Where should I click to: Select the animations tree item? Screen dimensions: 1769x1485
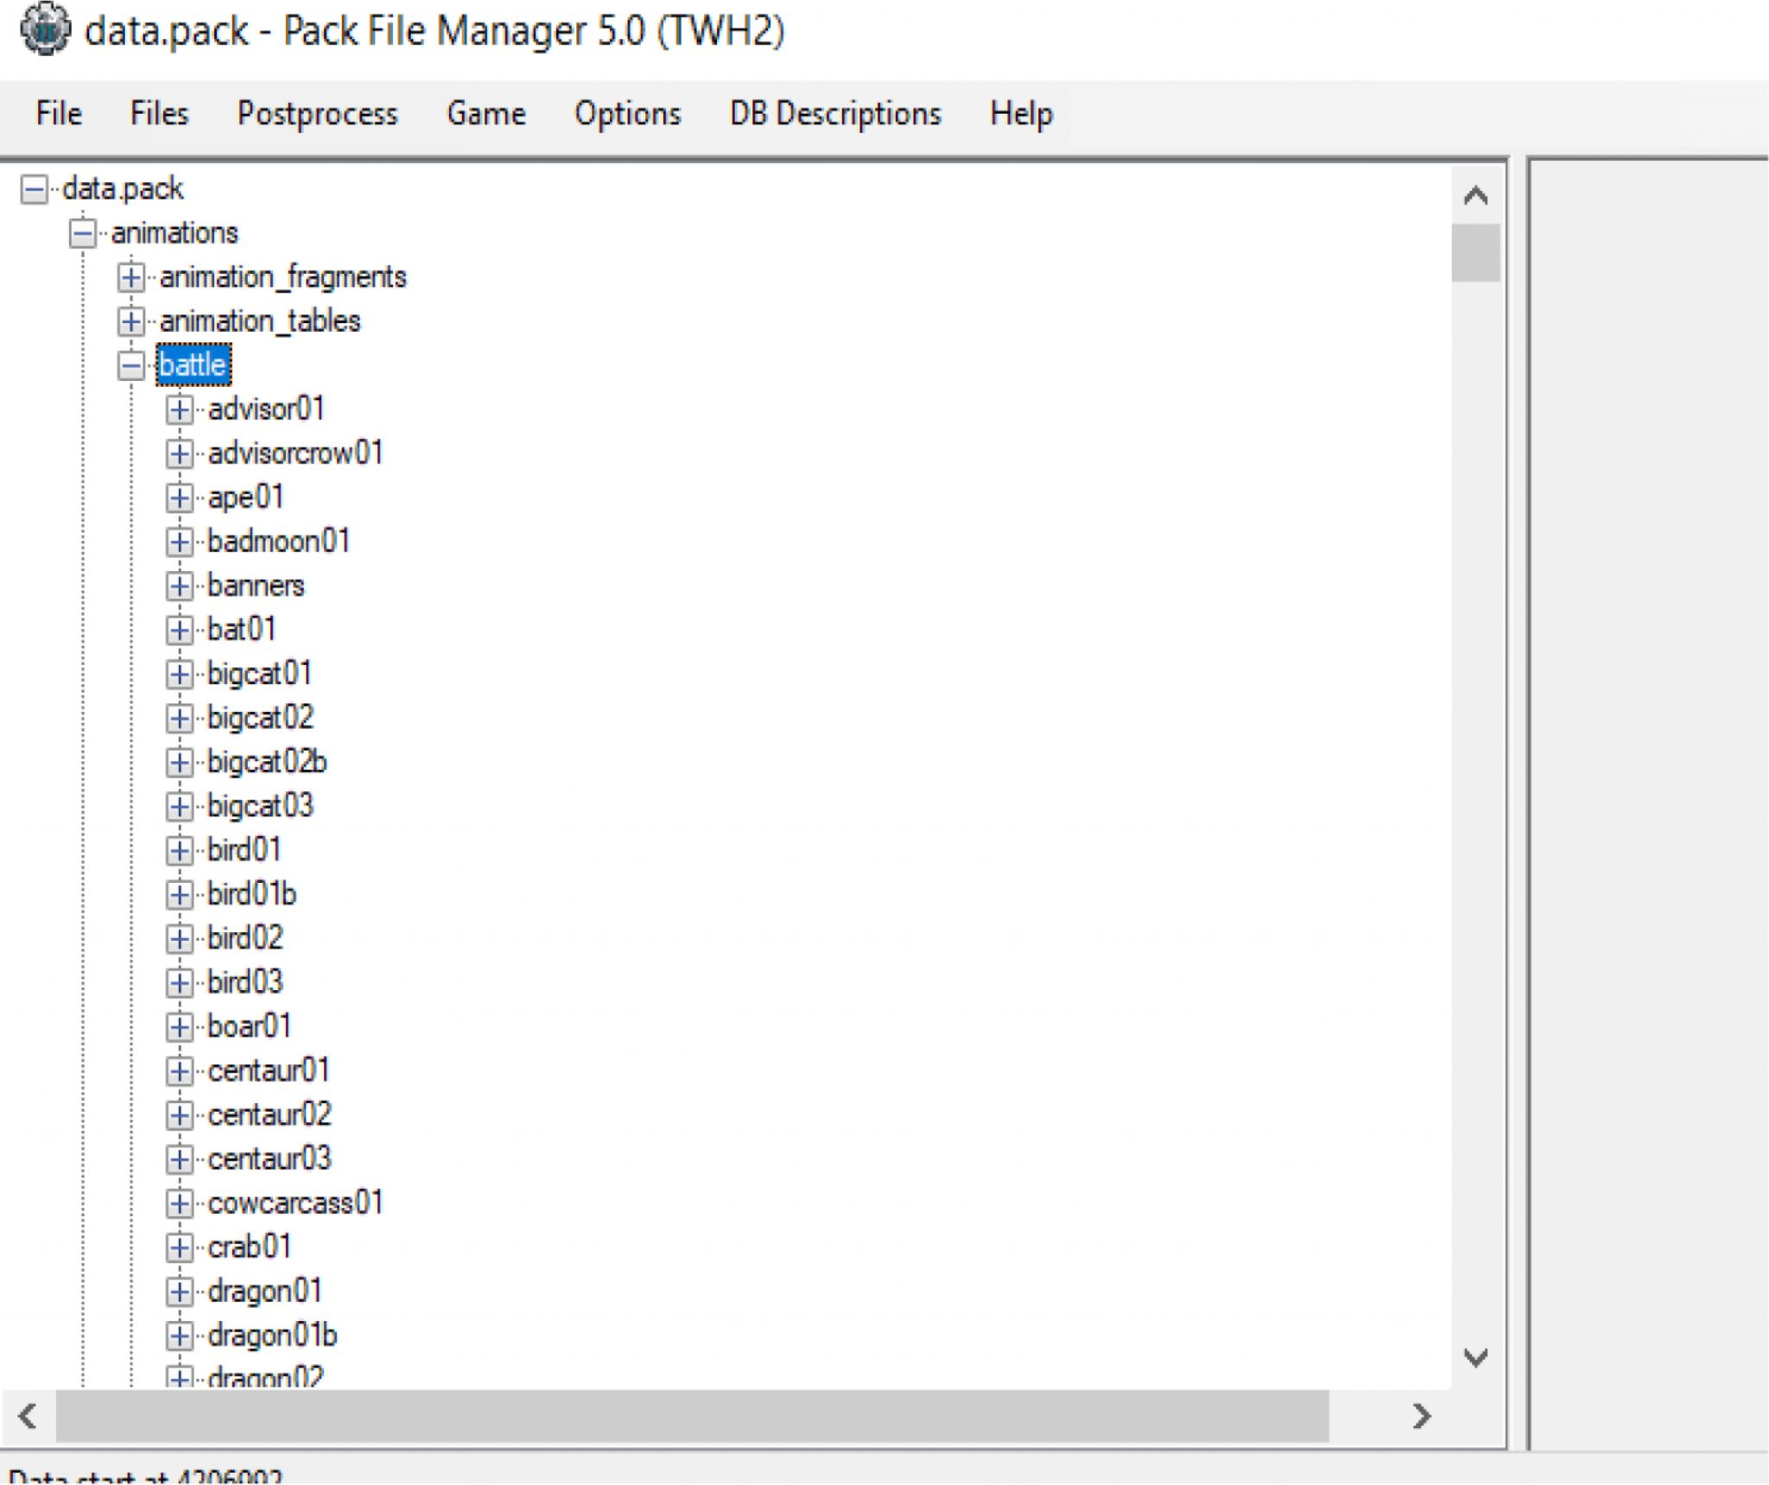(x=174, y=233)
